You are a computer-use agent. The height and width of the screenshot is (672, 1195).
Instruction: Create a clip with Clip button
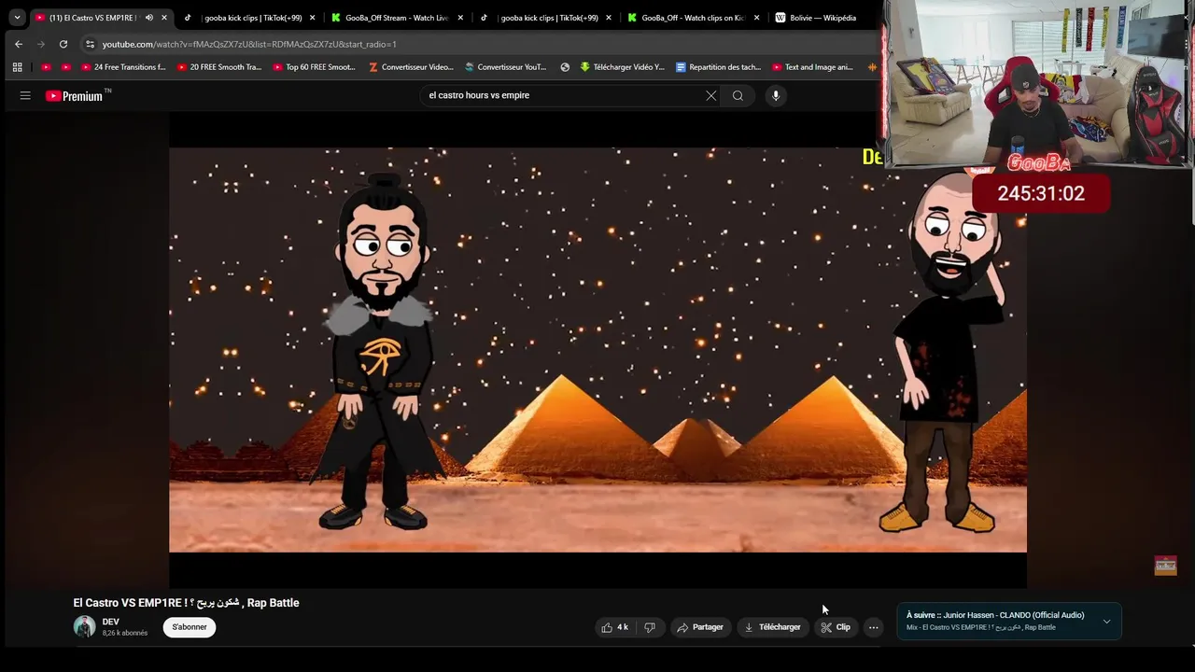click(x=836, y=627)
